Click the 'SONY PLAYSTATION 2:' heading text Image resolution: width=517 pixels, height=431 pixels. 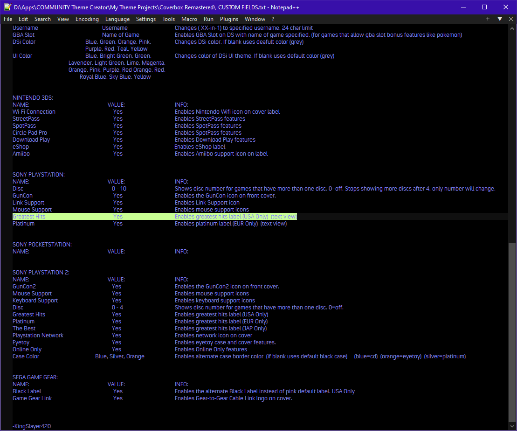41,273
